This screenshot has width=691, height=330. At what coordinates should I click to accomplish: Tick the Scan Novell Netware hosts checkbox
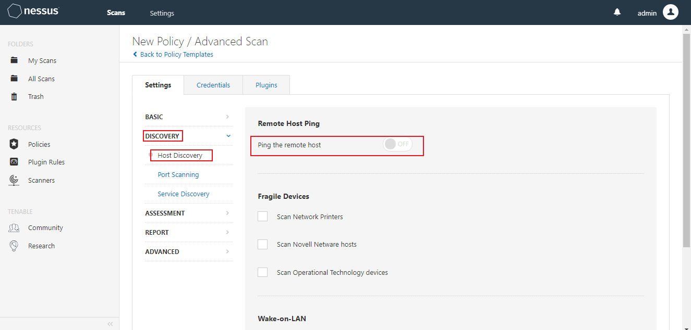tap(263, 244)
